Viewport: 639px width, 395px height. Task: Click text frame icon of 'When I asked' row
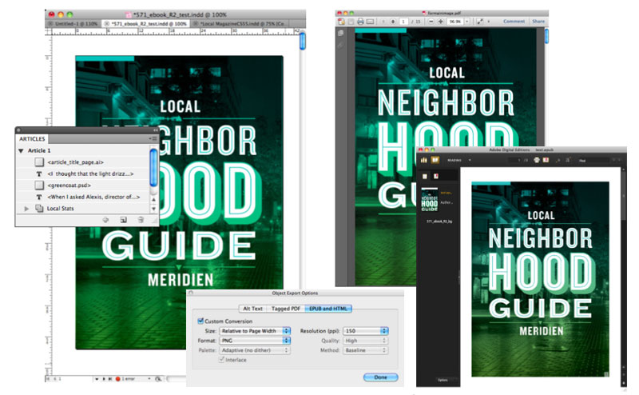point(39,197)
